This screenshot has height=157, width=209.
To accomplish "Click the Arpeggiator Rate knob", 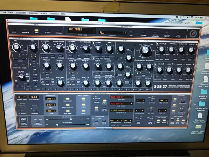I will (x=16, y=47).
